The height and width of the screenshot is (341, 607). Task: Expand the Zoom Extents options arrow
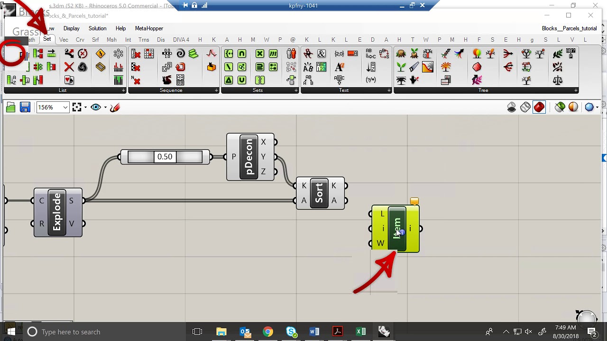point(85,108)
